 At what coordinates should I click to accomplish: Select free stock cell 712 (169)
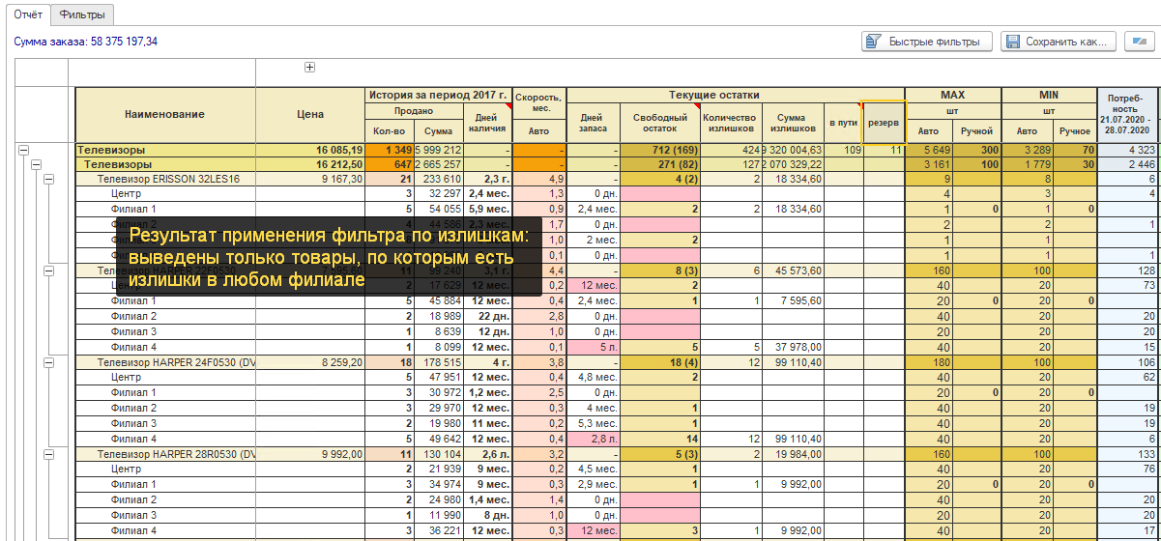pyautogui.click(x=660, y=151)
